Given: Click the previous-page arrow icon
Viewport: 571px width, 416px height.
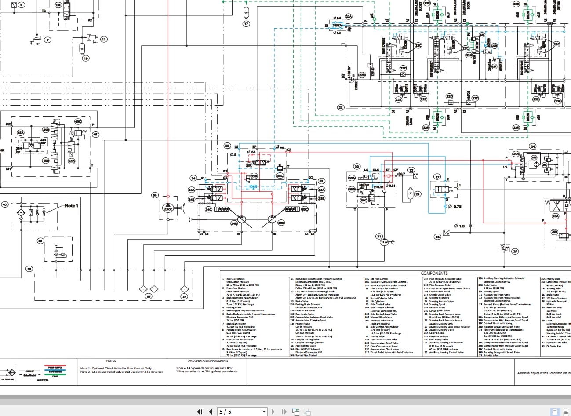Looking at the screenshot, I should (210, 412).
